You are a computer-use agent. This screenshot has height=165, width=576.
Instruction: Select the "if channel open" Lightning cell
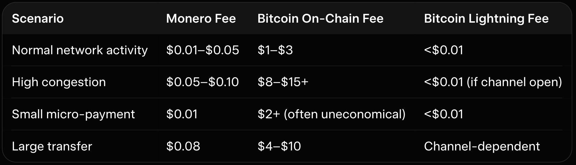pyautogui.click(x=493, y=82)
